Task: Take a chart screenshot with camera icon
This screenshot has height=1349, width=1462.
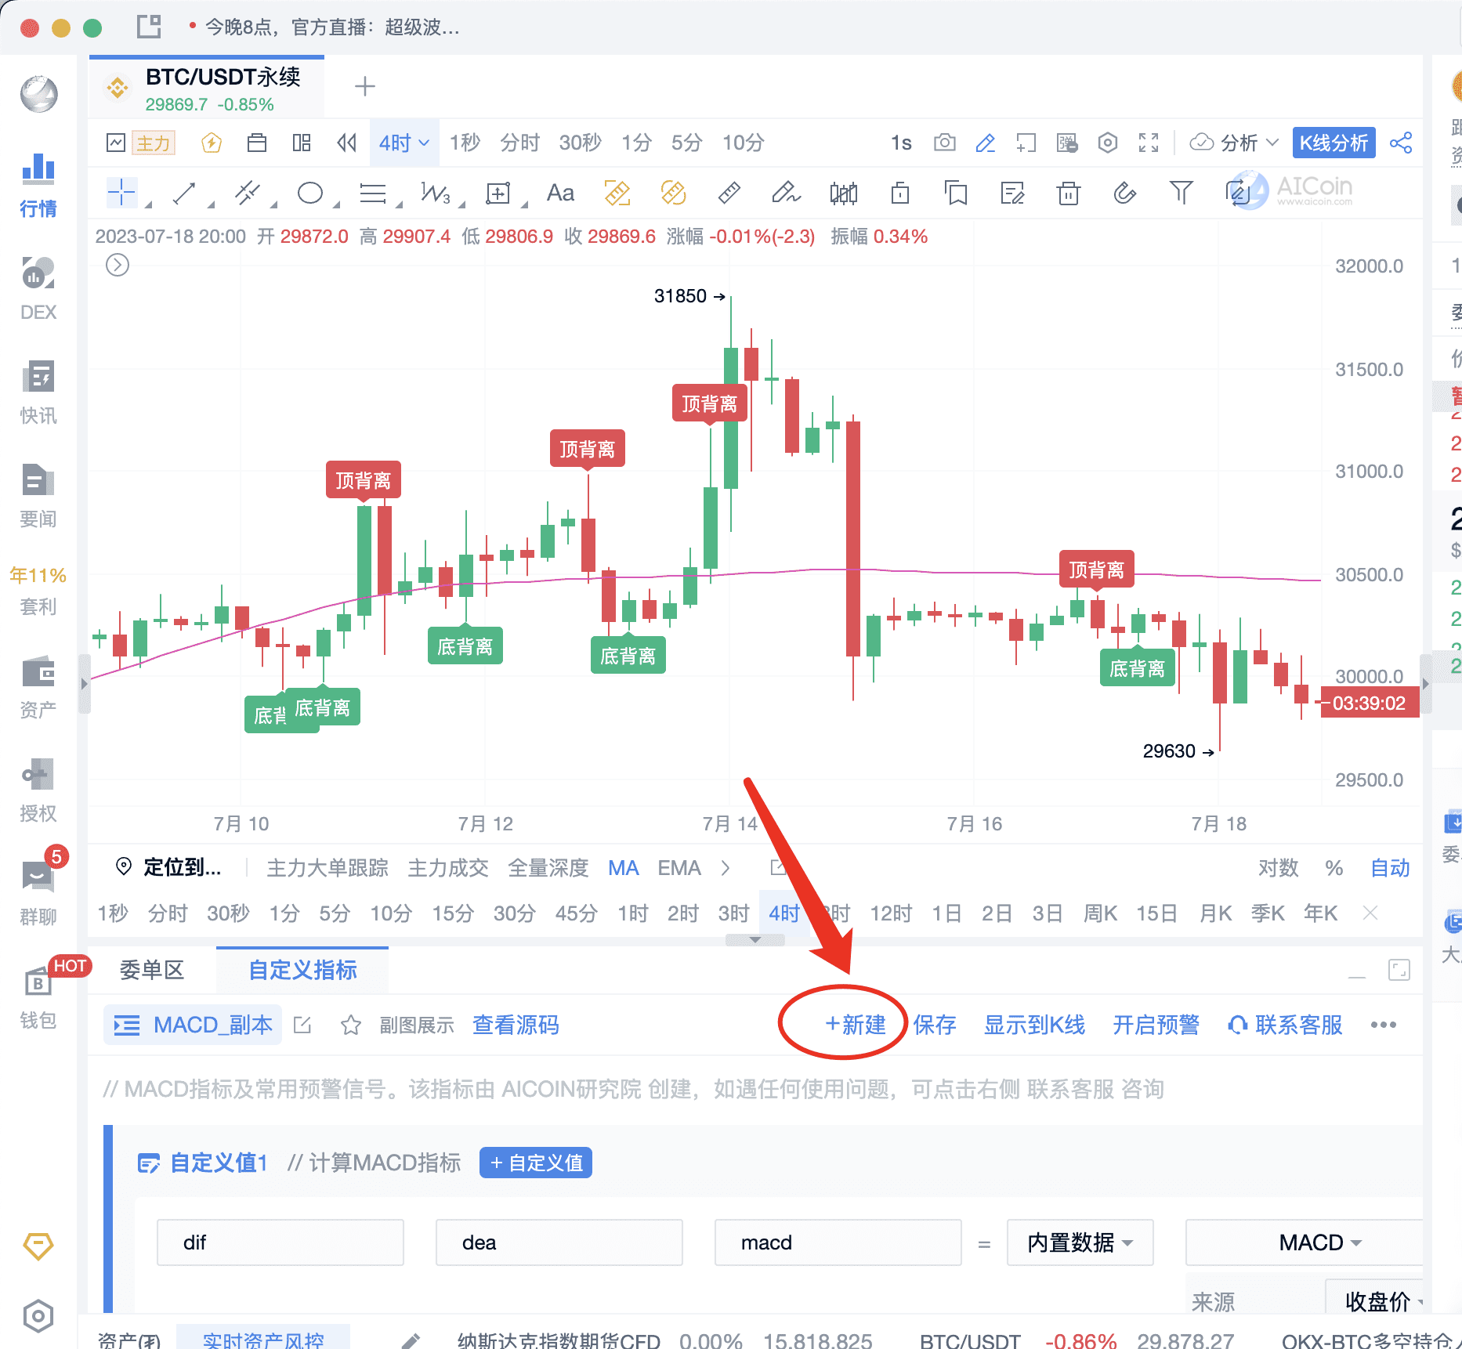Action: tap(945, 143)
